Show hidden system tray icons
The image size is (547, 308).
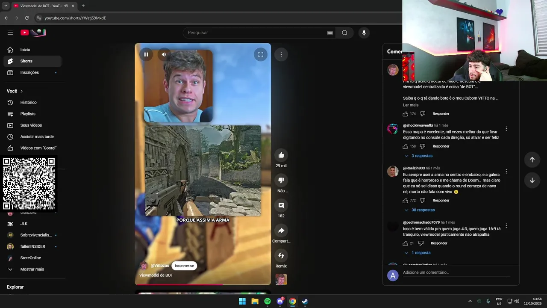(470, 301)
